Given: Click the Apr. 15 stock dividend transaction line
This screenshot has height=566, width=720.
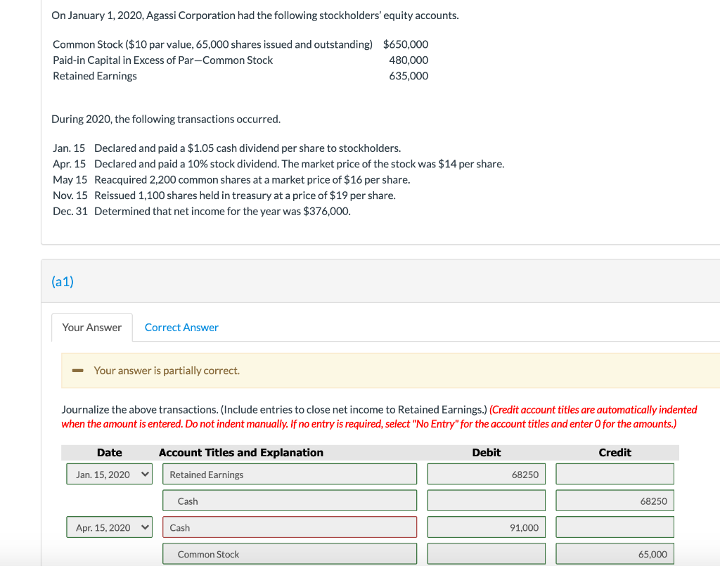Looking at the screenshot, I should pos(278,164).
